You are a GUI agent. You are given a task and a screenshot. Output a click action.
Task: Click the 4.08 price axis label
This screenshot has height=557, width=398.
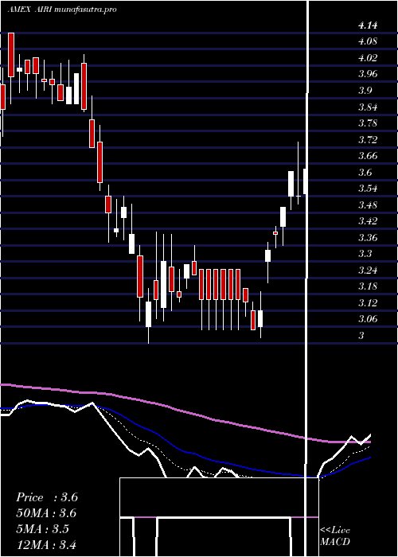click(368, 41)
